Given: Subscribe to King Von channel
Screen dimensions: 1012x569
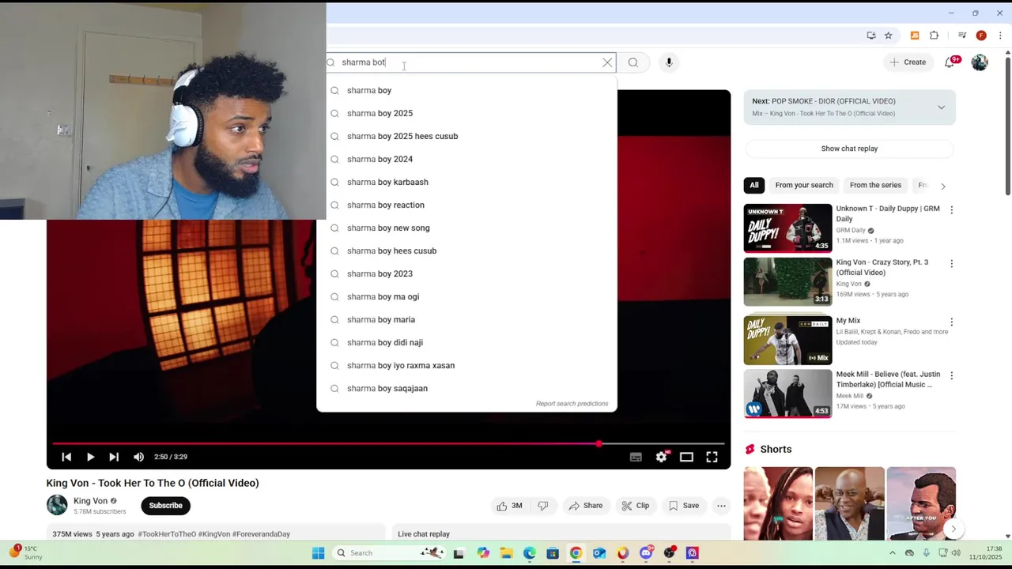Looking at the screenshot, I should coord(166,506).
